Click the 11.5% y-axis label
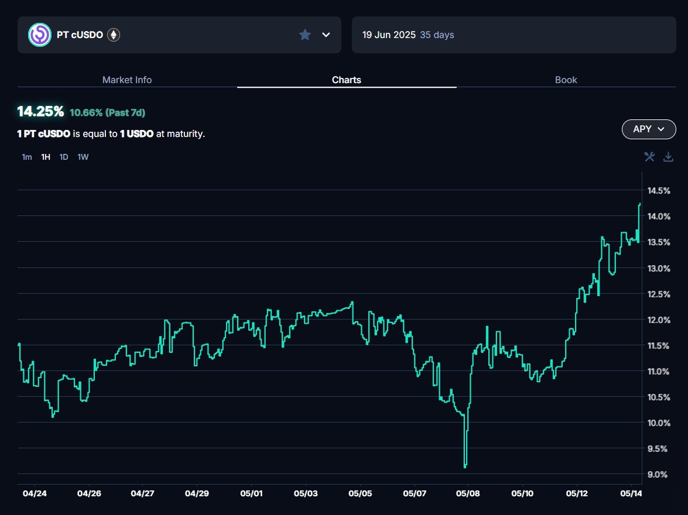The image size is (688, 515). click(x=659, y=346)
